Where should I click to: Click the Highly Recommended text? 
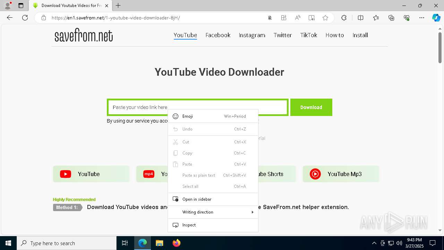(74, 199)
